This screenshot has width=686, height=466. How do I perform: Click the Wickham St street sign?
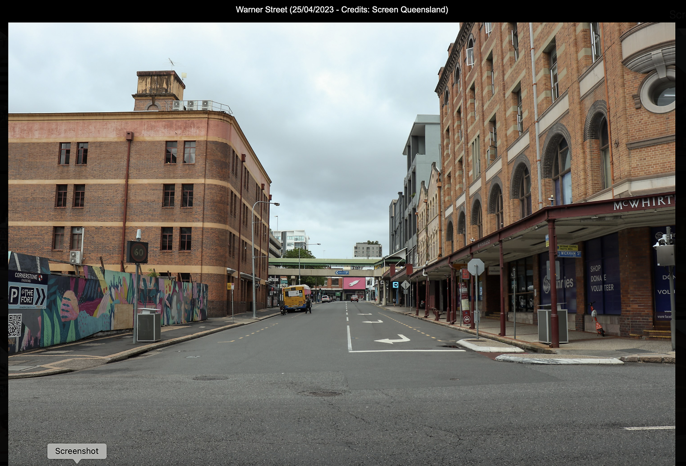(569, 254)
